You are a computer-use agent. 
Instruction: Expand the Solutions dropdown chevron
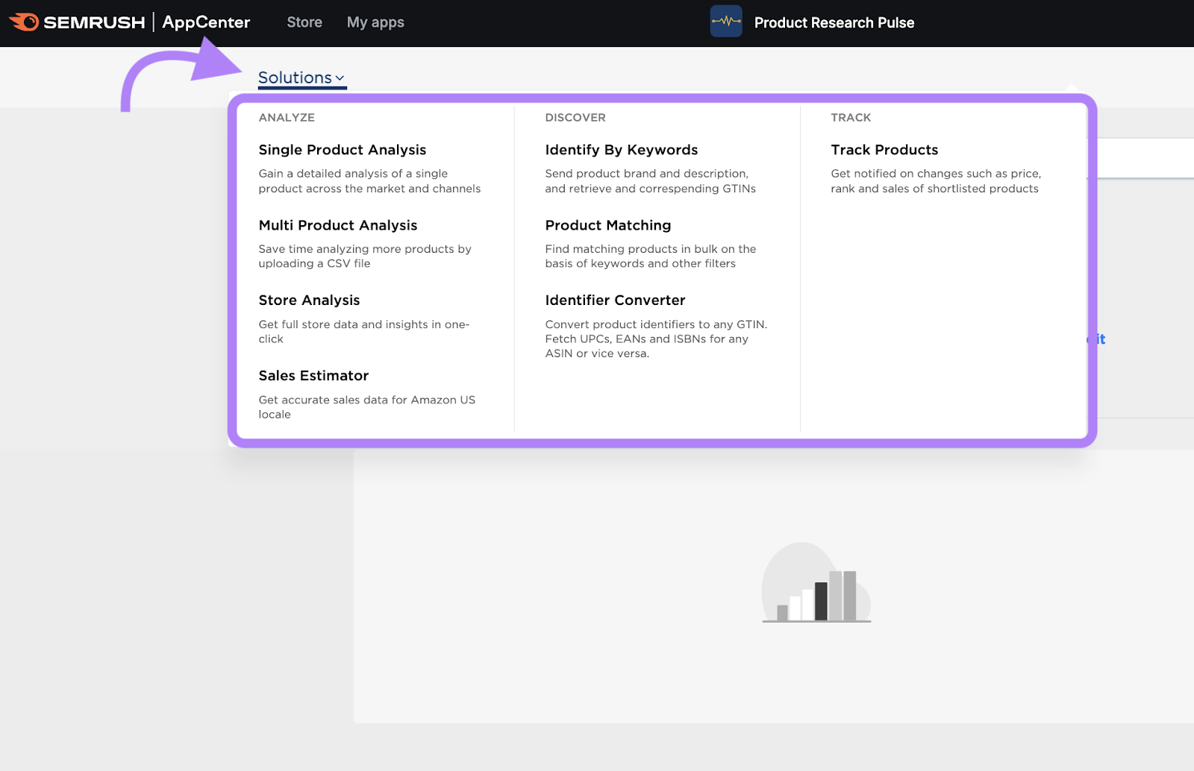(340, 78)
